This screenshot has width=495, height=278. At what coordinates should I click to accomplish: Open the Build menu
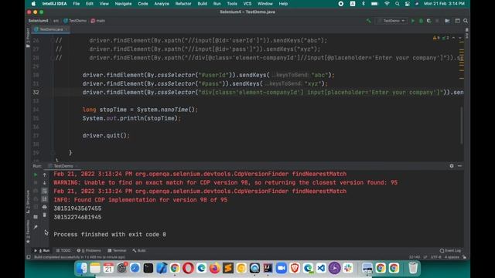[203, 4]
